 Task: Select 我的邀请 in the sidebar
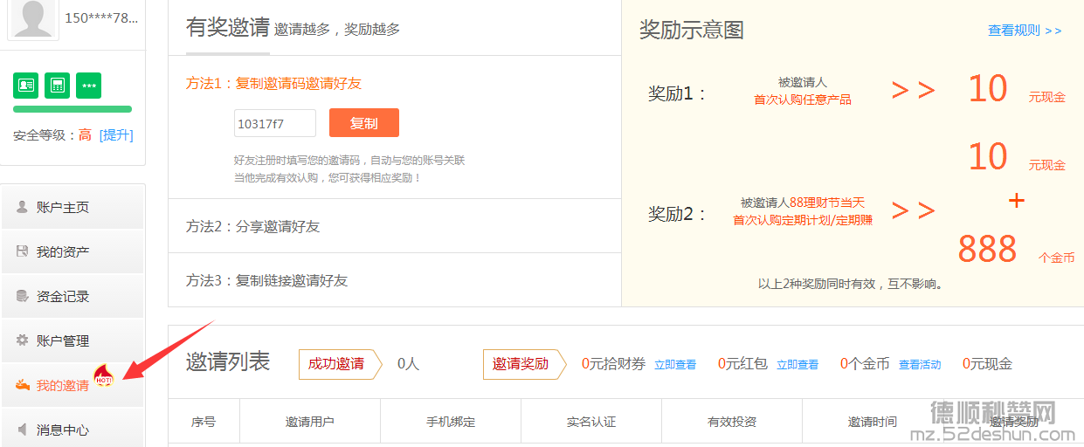click(x=72, y=385)
